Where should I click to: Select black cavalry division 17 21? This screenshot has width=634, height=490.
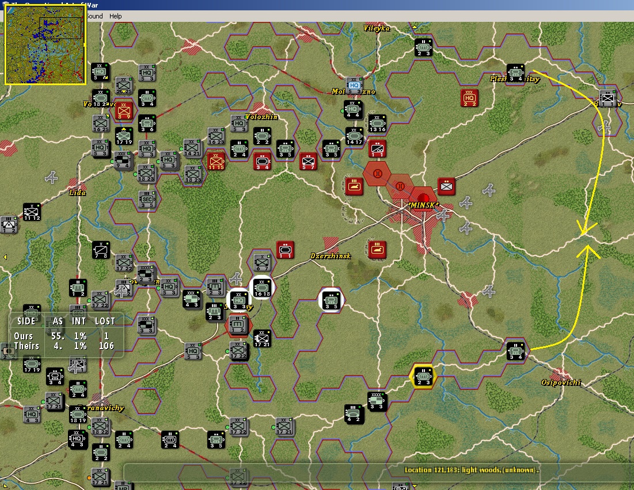click(x=262, y=339)
